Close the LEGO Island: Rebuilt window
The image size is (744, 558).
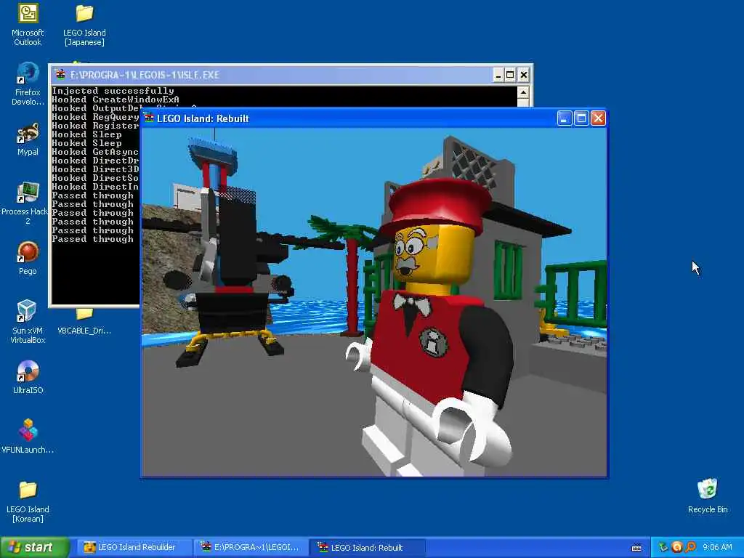coord(599,118)
